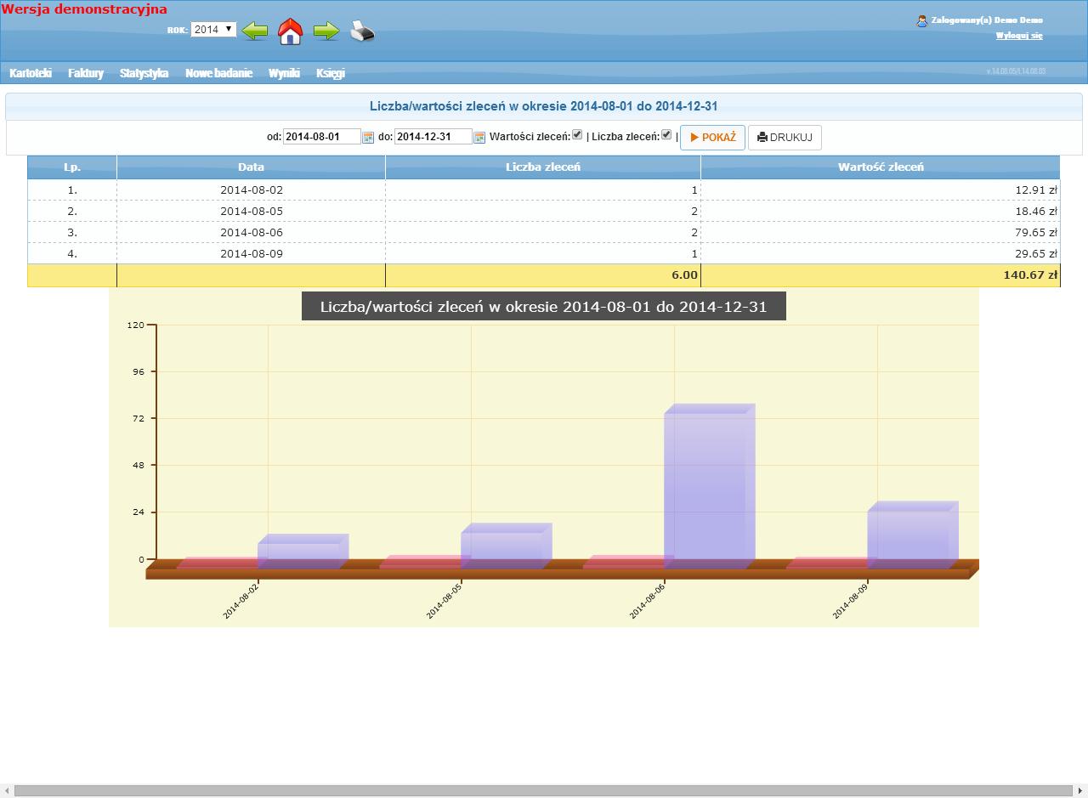Open the Kartoteki menu

31,73
